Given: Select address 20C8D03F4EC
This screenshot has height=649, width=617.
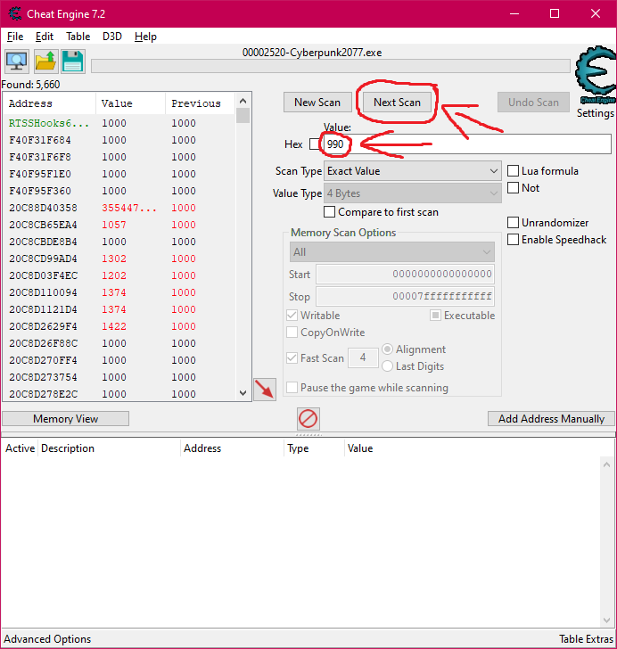Looking at the screenshot, I should 120,275.
